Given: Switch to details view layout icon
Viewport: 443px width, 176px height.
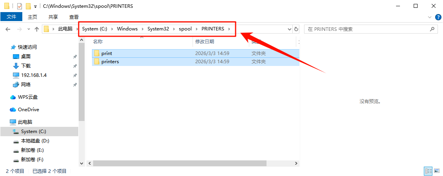Looking at the screenshot, I should [x=428, y=171].
